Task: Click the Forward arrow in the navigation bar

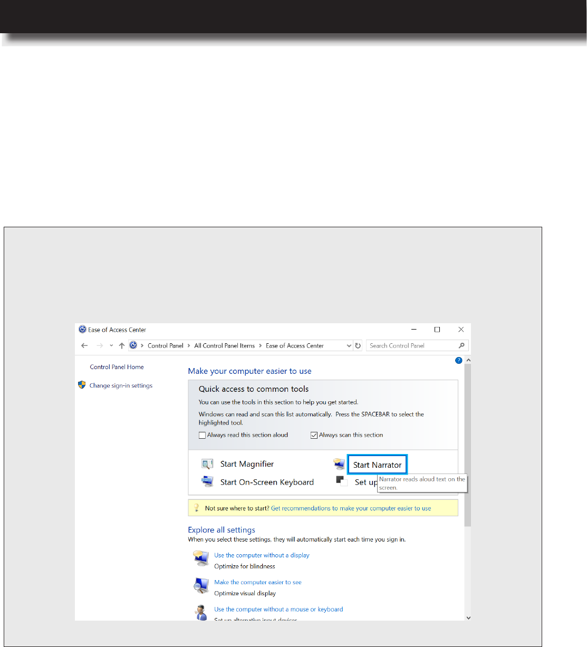Action: tap(100, 346)
